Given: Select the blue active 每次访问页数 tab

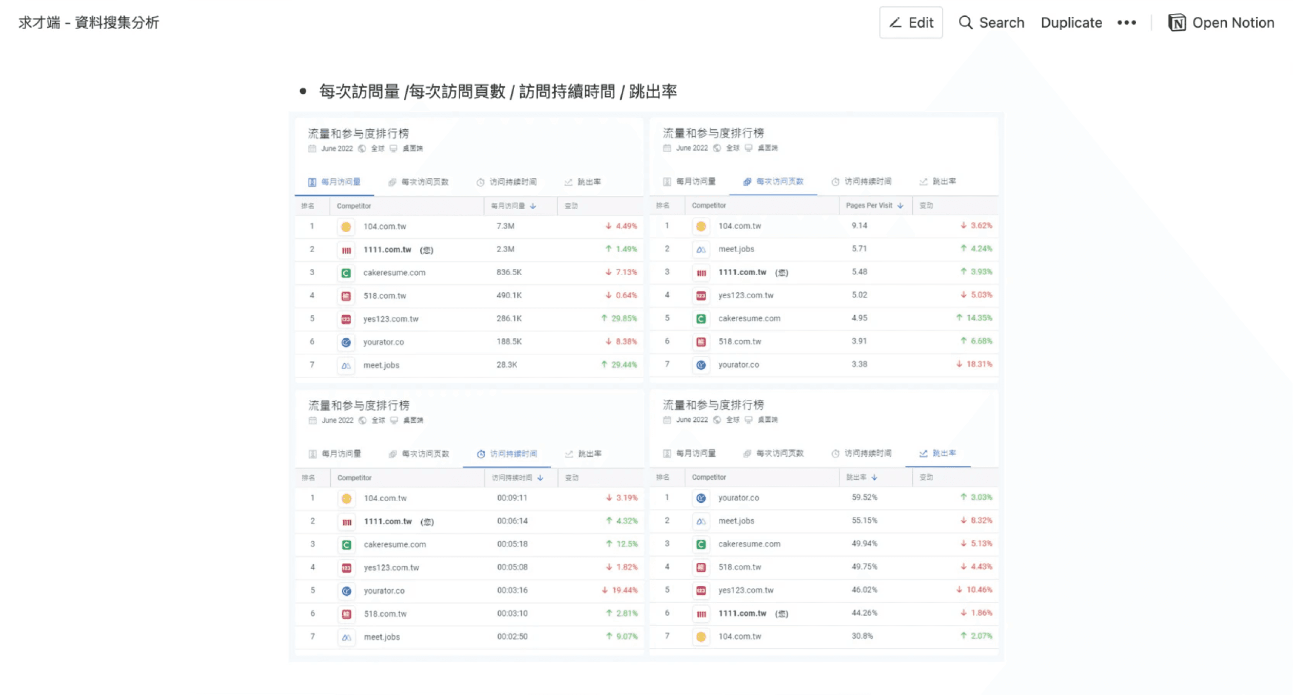Looking at the screenshot, I should click(x=773, y=181).
